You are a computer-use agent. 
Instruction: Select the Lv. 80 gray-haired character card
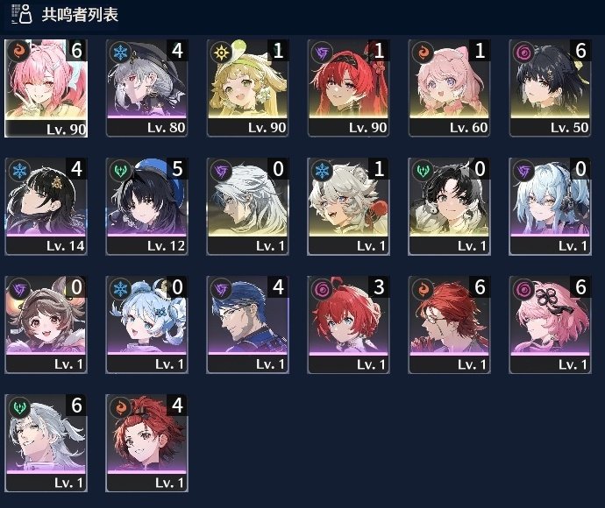pyautogui.click(x=147, y=88)
